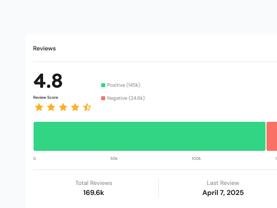The height and width of the screenshot is (208, 277).
Task: Click the Review Score label
Action: pyautogui.click(x=46, y=97)
